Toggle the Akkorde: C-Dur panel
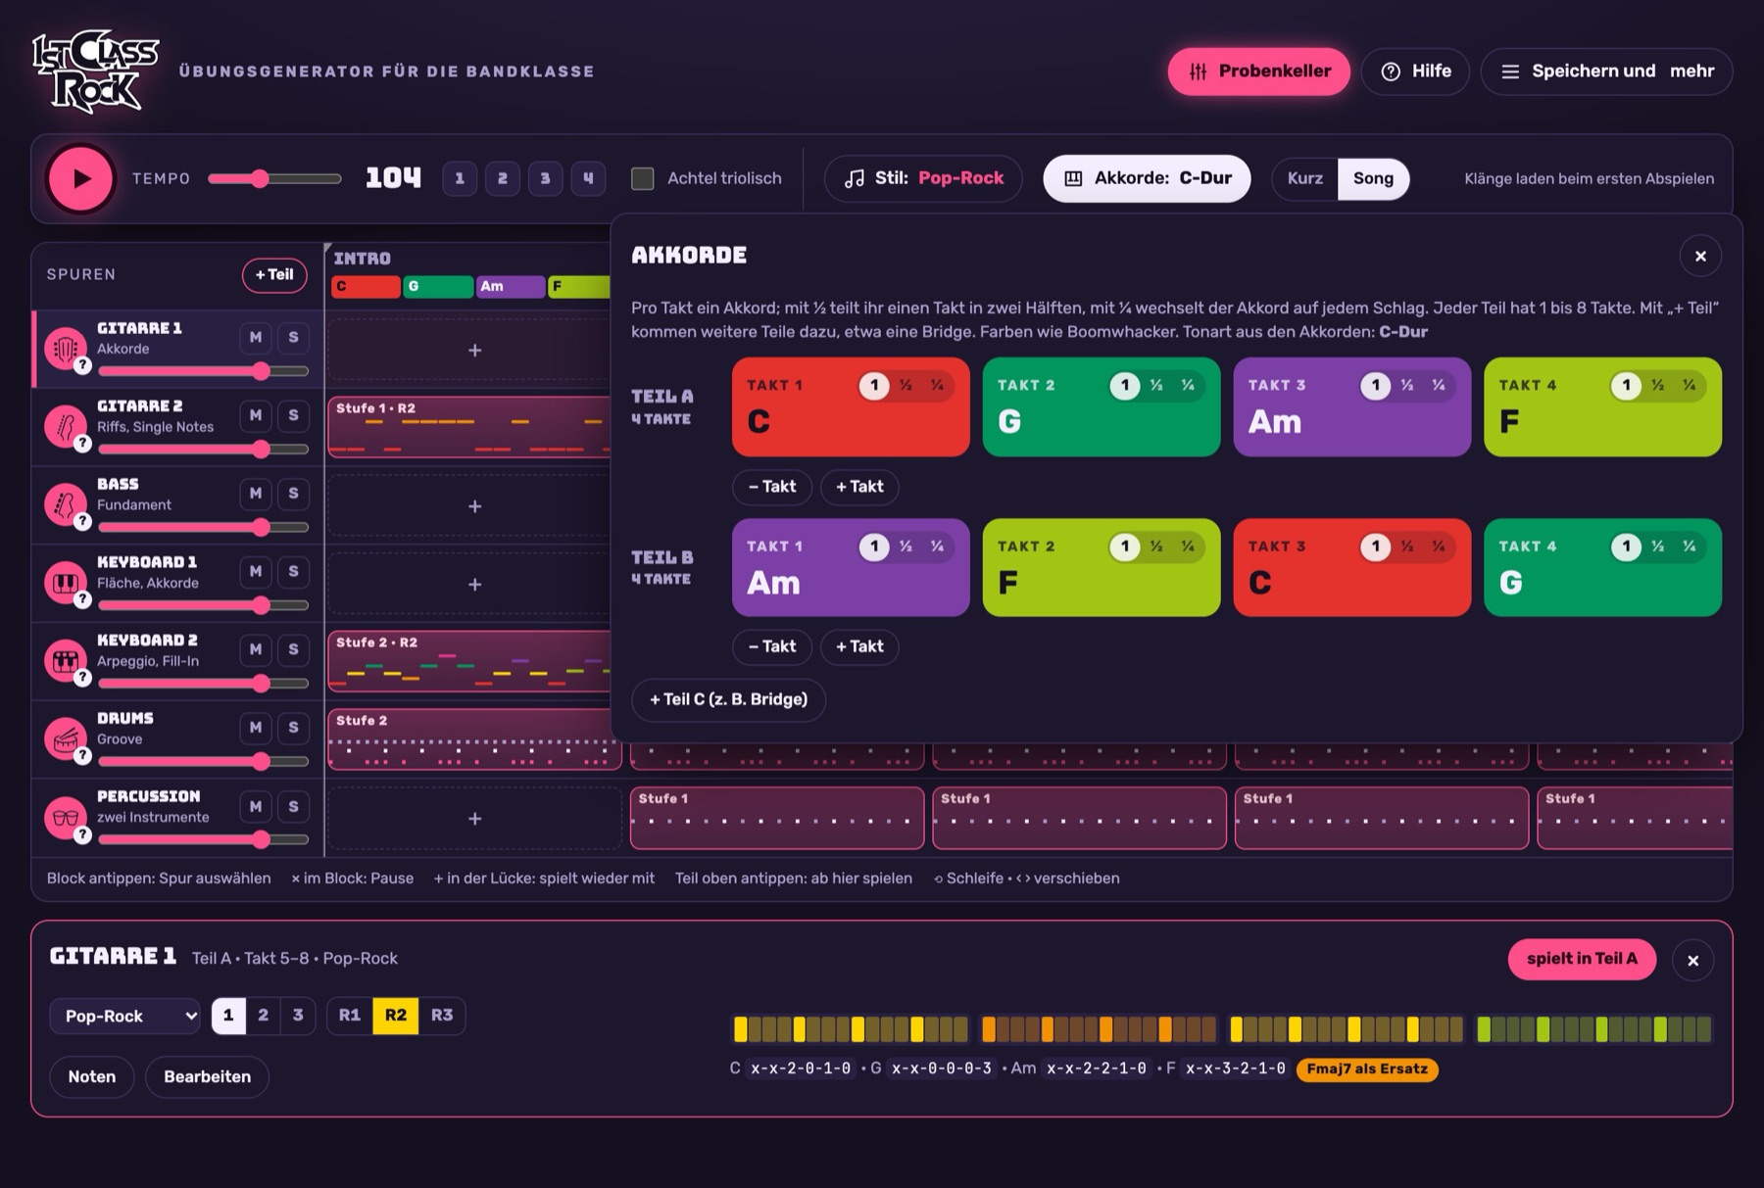Image resolution: width=1764 pixels, height=1188 pixels. [1147, 178]
